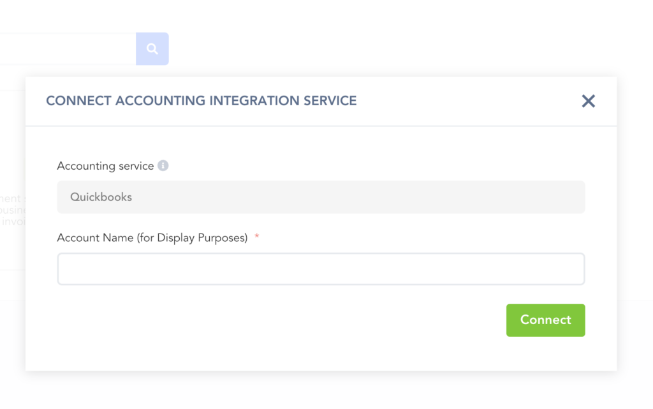Click the Account Name (for Display Purposes) label
653x409 pixels.
tap(152, 238)
